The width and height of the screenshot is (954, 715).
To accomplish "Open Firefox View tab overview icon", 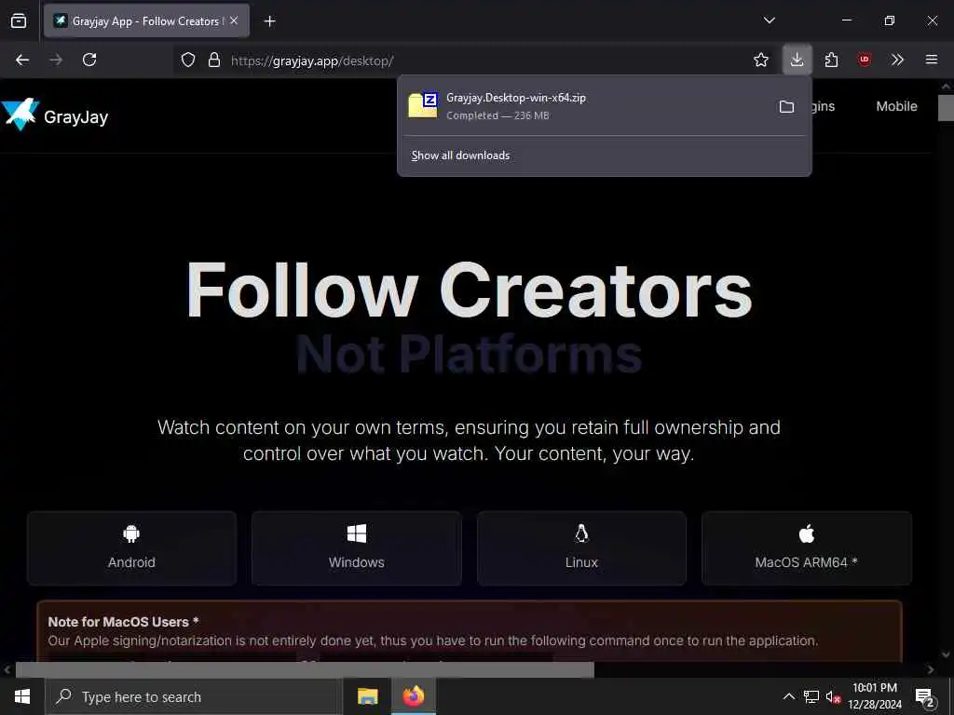I will [x=19, y=20].
